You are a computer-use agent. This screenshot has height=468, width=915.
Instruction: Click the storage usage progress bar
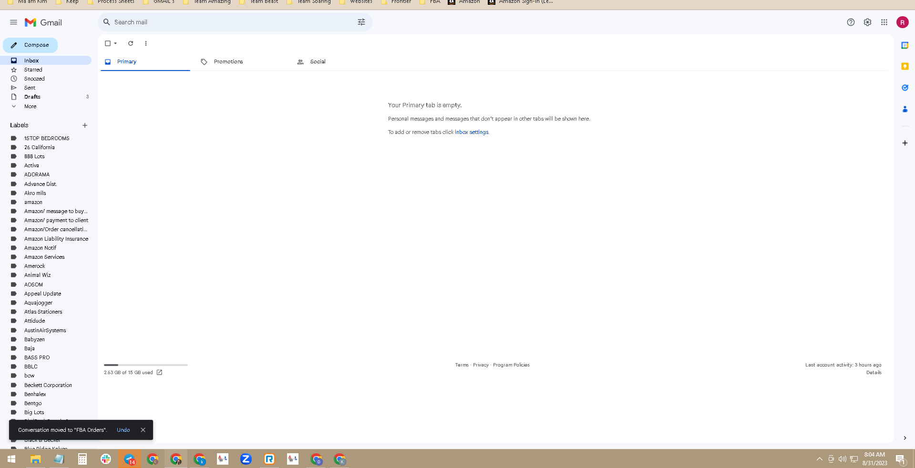(146, 365)
